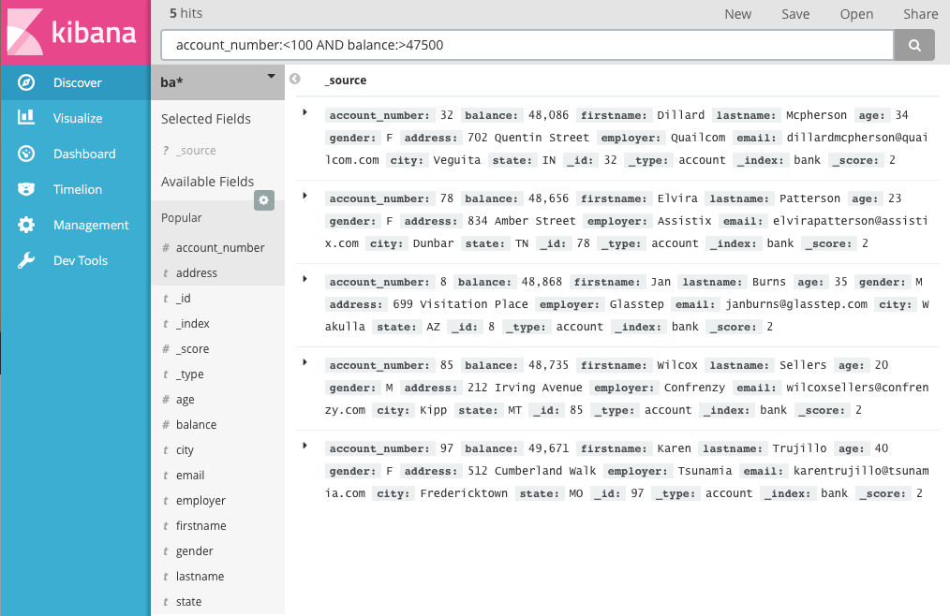Open field settings gear next to Popular
The image size is (950, 616).
click(263, 199)
